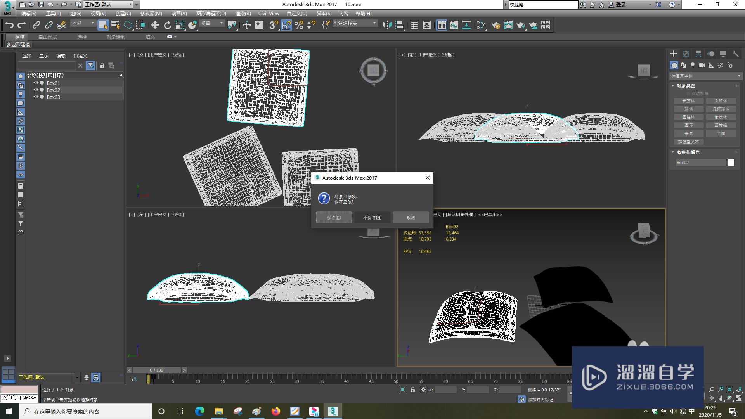Open Render Setup teapot icon
The height and width of the screenshot is (419, 745).
click(496, 25)
